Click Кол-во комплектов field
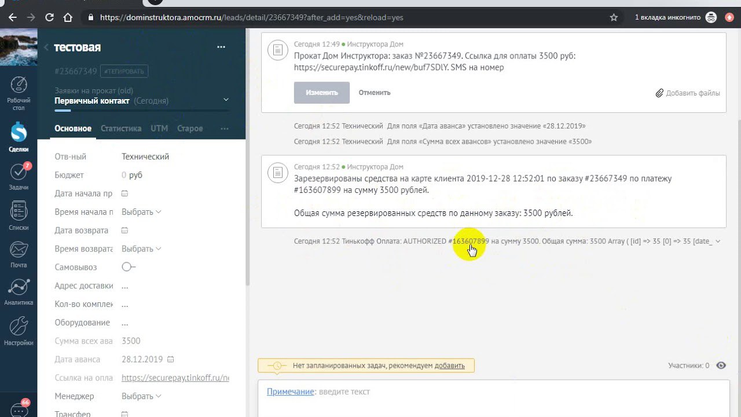 (125, 305)
